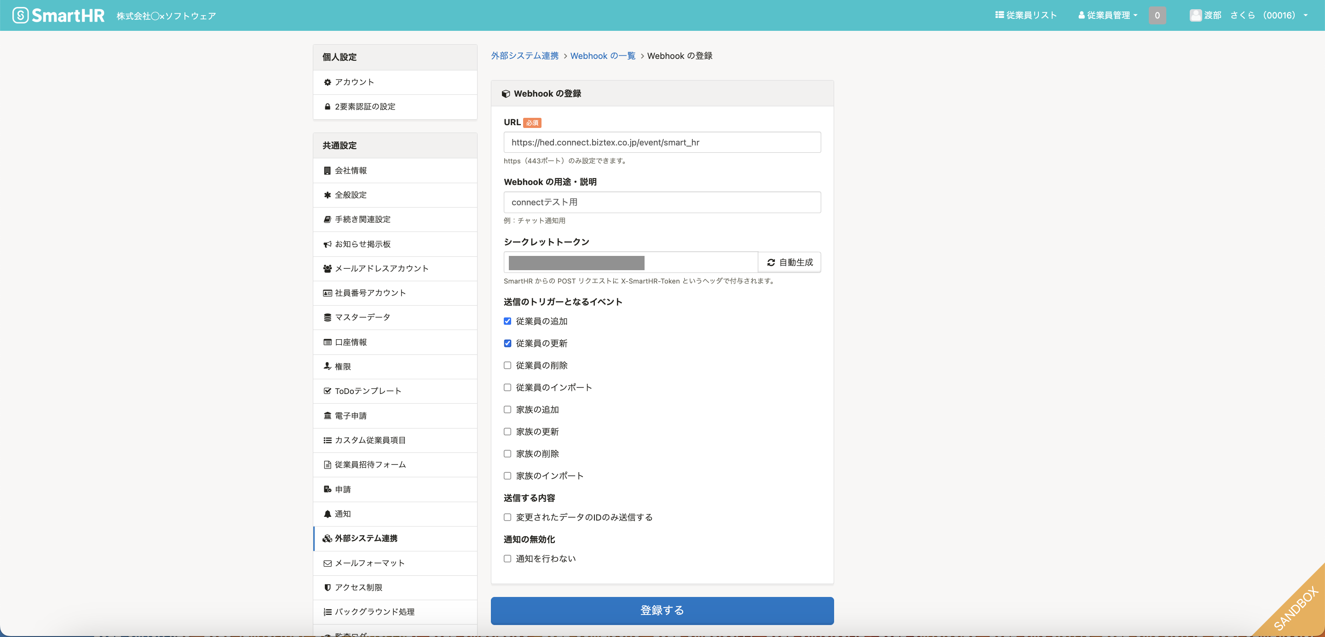Click the cubes icon beside 外部システム連携
The width and height of the screenshot is (1325, 637).
(x=327, y=538)
